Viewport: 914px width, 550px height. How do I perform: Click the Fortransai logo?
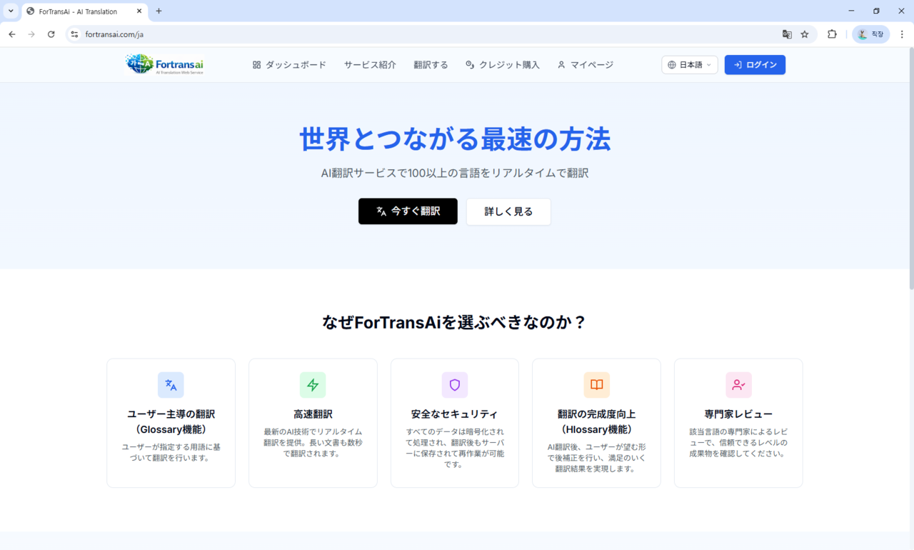pos(164,64)
